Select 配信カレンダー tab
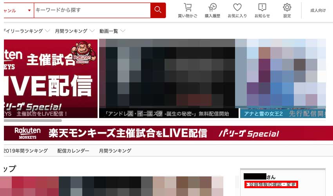Screen dimensions: 333x196 tap(73, 151)
